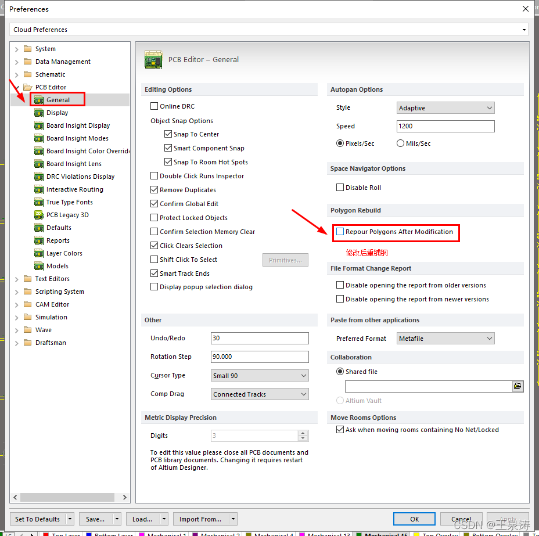Click the Bottom Layer blue color swatch
539x536 pixels.
click(89, 534)
